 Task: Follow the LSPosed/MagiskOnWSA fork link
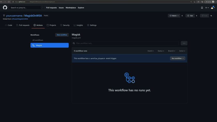click(20, 19)
